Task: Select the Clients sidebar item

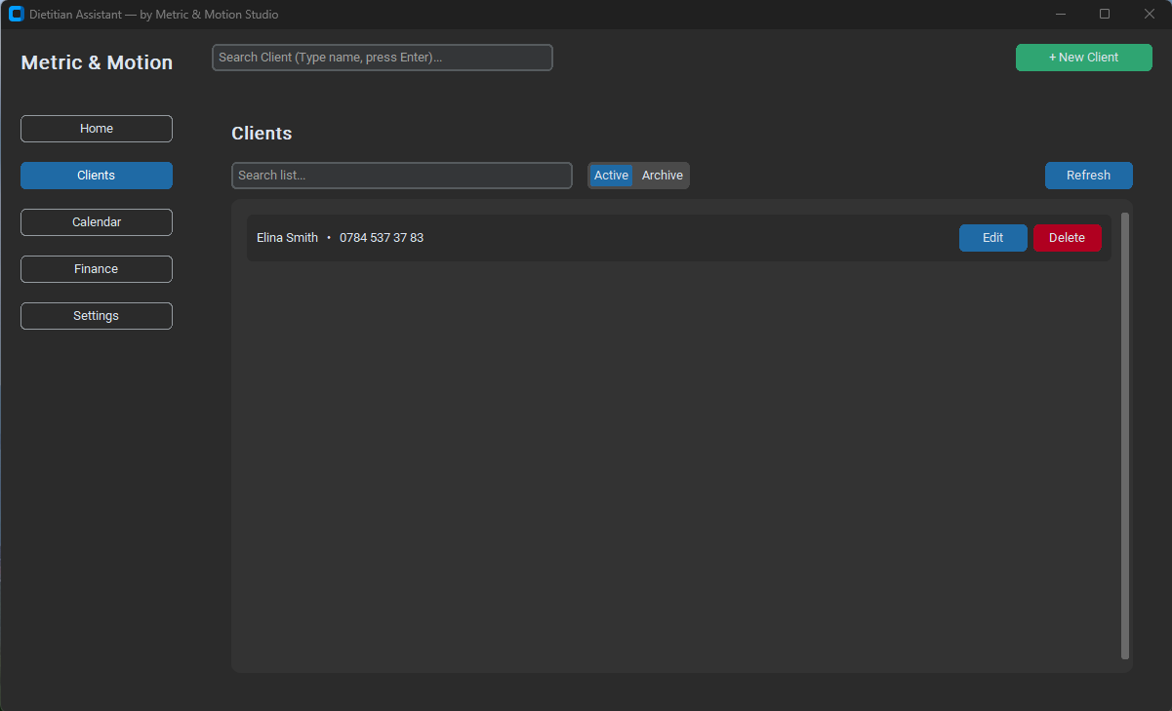Action: pyautogui.click(x=97, y=176)
